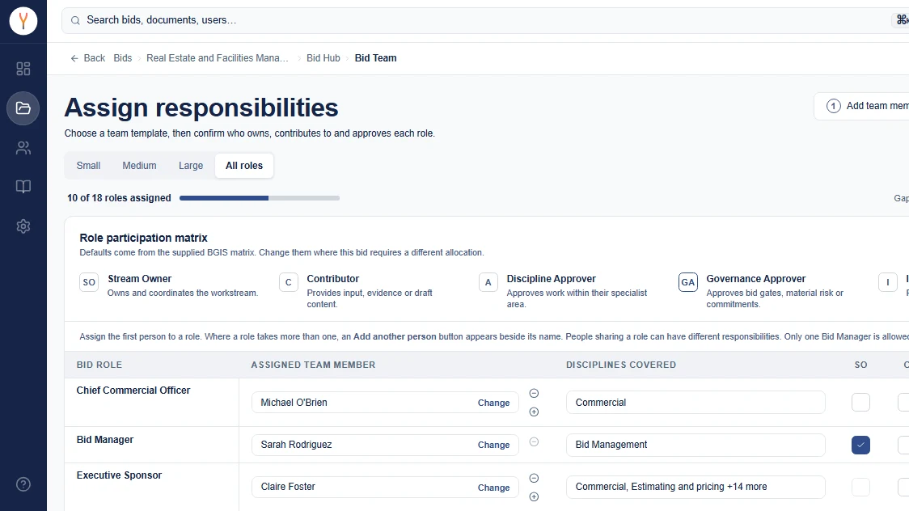Open Commercial disciplines dropdown for Michael O'Brien

695,403
